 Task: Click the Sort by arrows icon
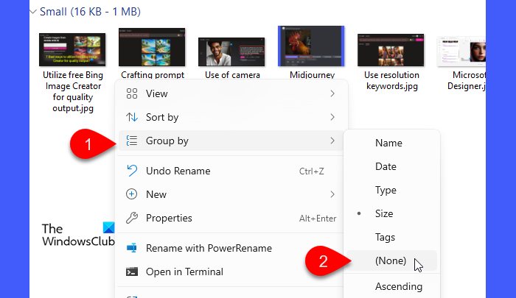(132, 117)
